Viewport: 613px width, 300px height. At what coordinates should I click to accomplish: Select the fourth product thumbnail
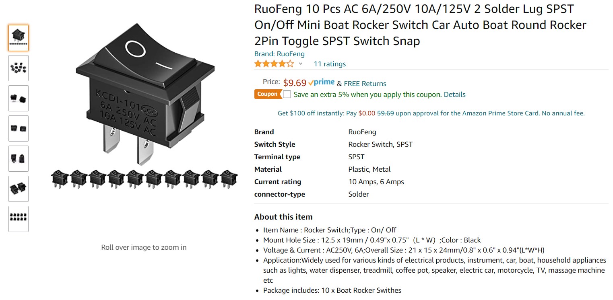click(19, 129)
